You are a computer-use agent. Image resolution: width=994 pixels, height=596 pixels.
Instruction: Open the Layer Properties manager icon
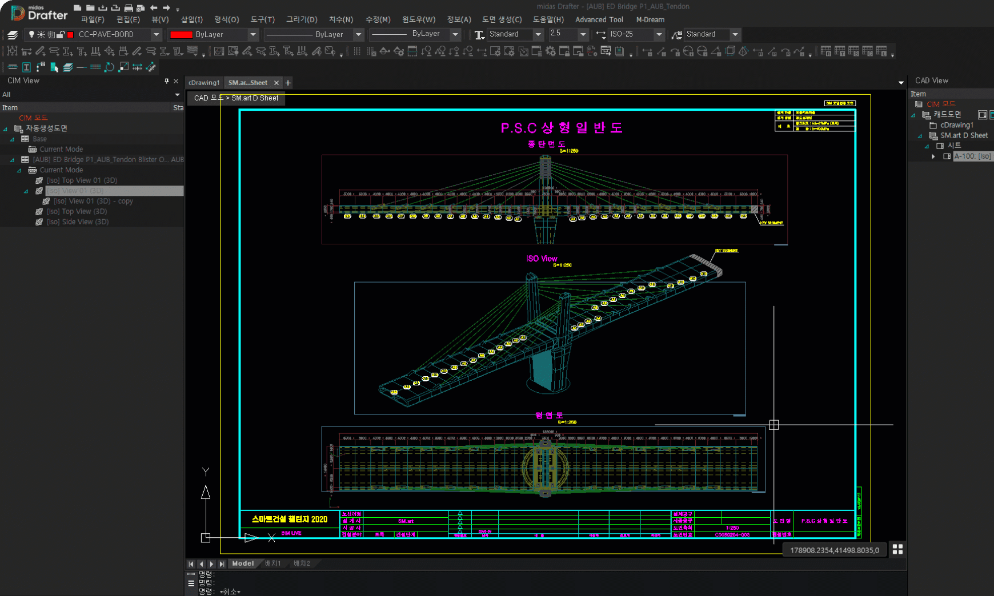point(13,35)
